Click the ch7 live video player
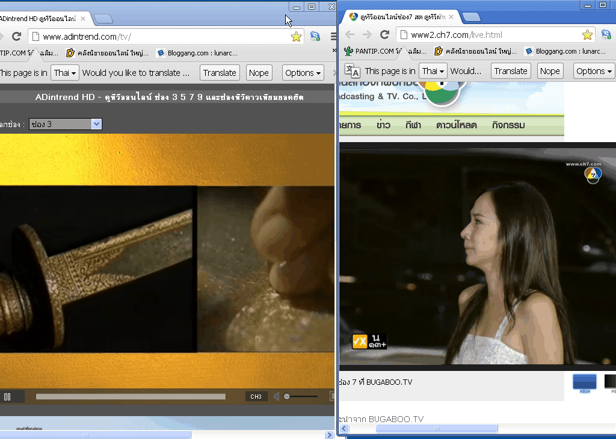Screen dimensions: 616x439 pyautogui.click(x=477, y=257)
